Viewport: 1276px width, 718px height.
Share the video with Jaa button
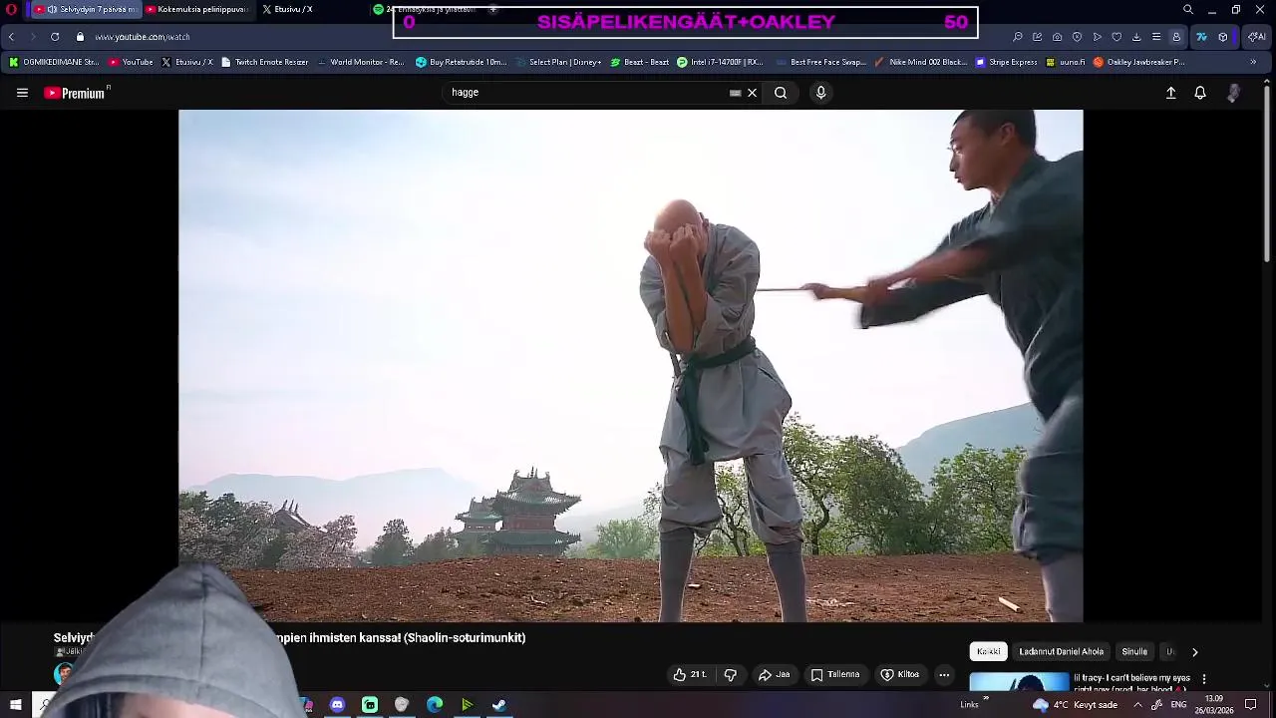774,675
